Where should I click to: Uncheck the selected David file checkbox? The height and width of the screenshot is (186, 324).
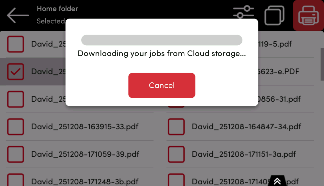pos(15,72)
